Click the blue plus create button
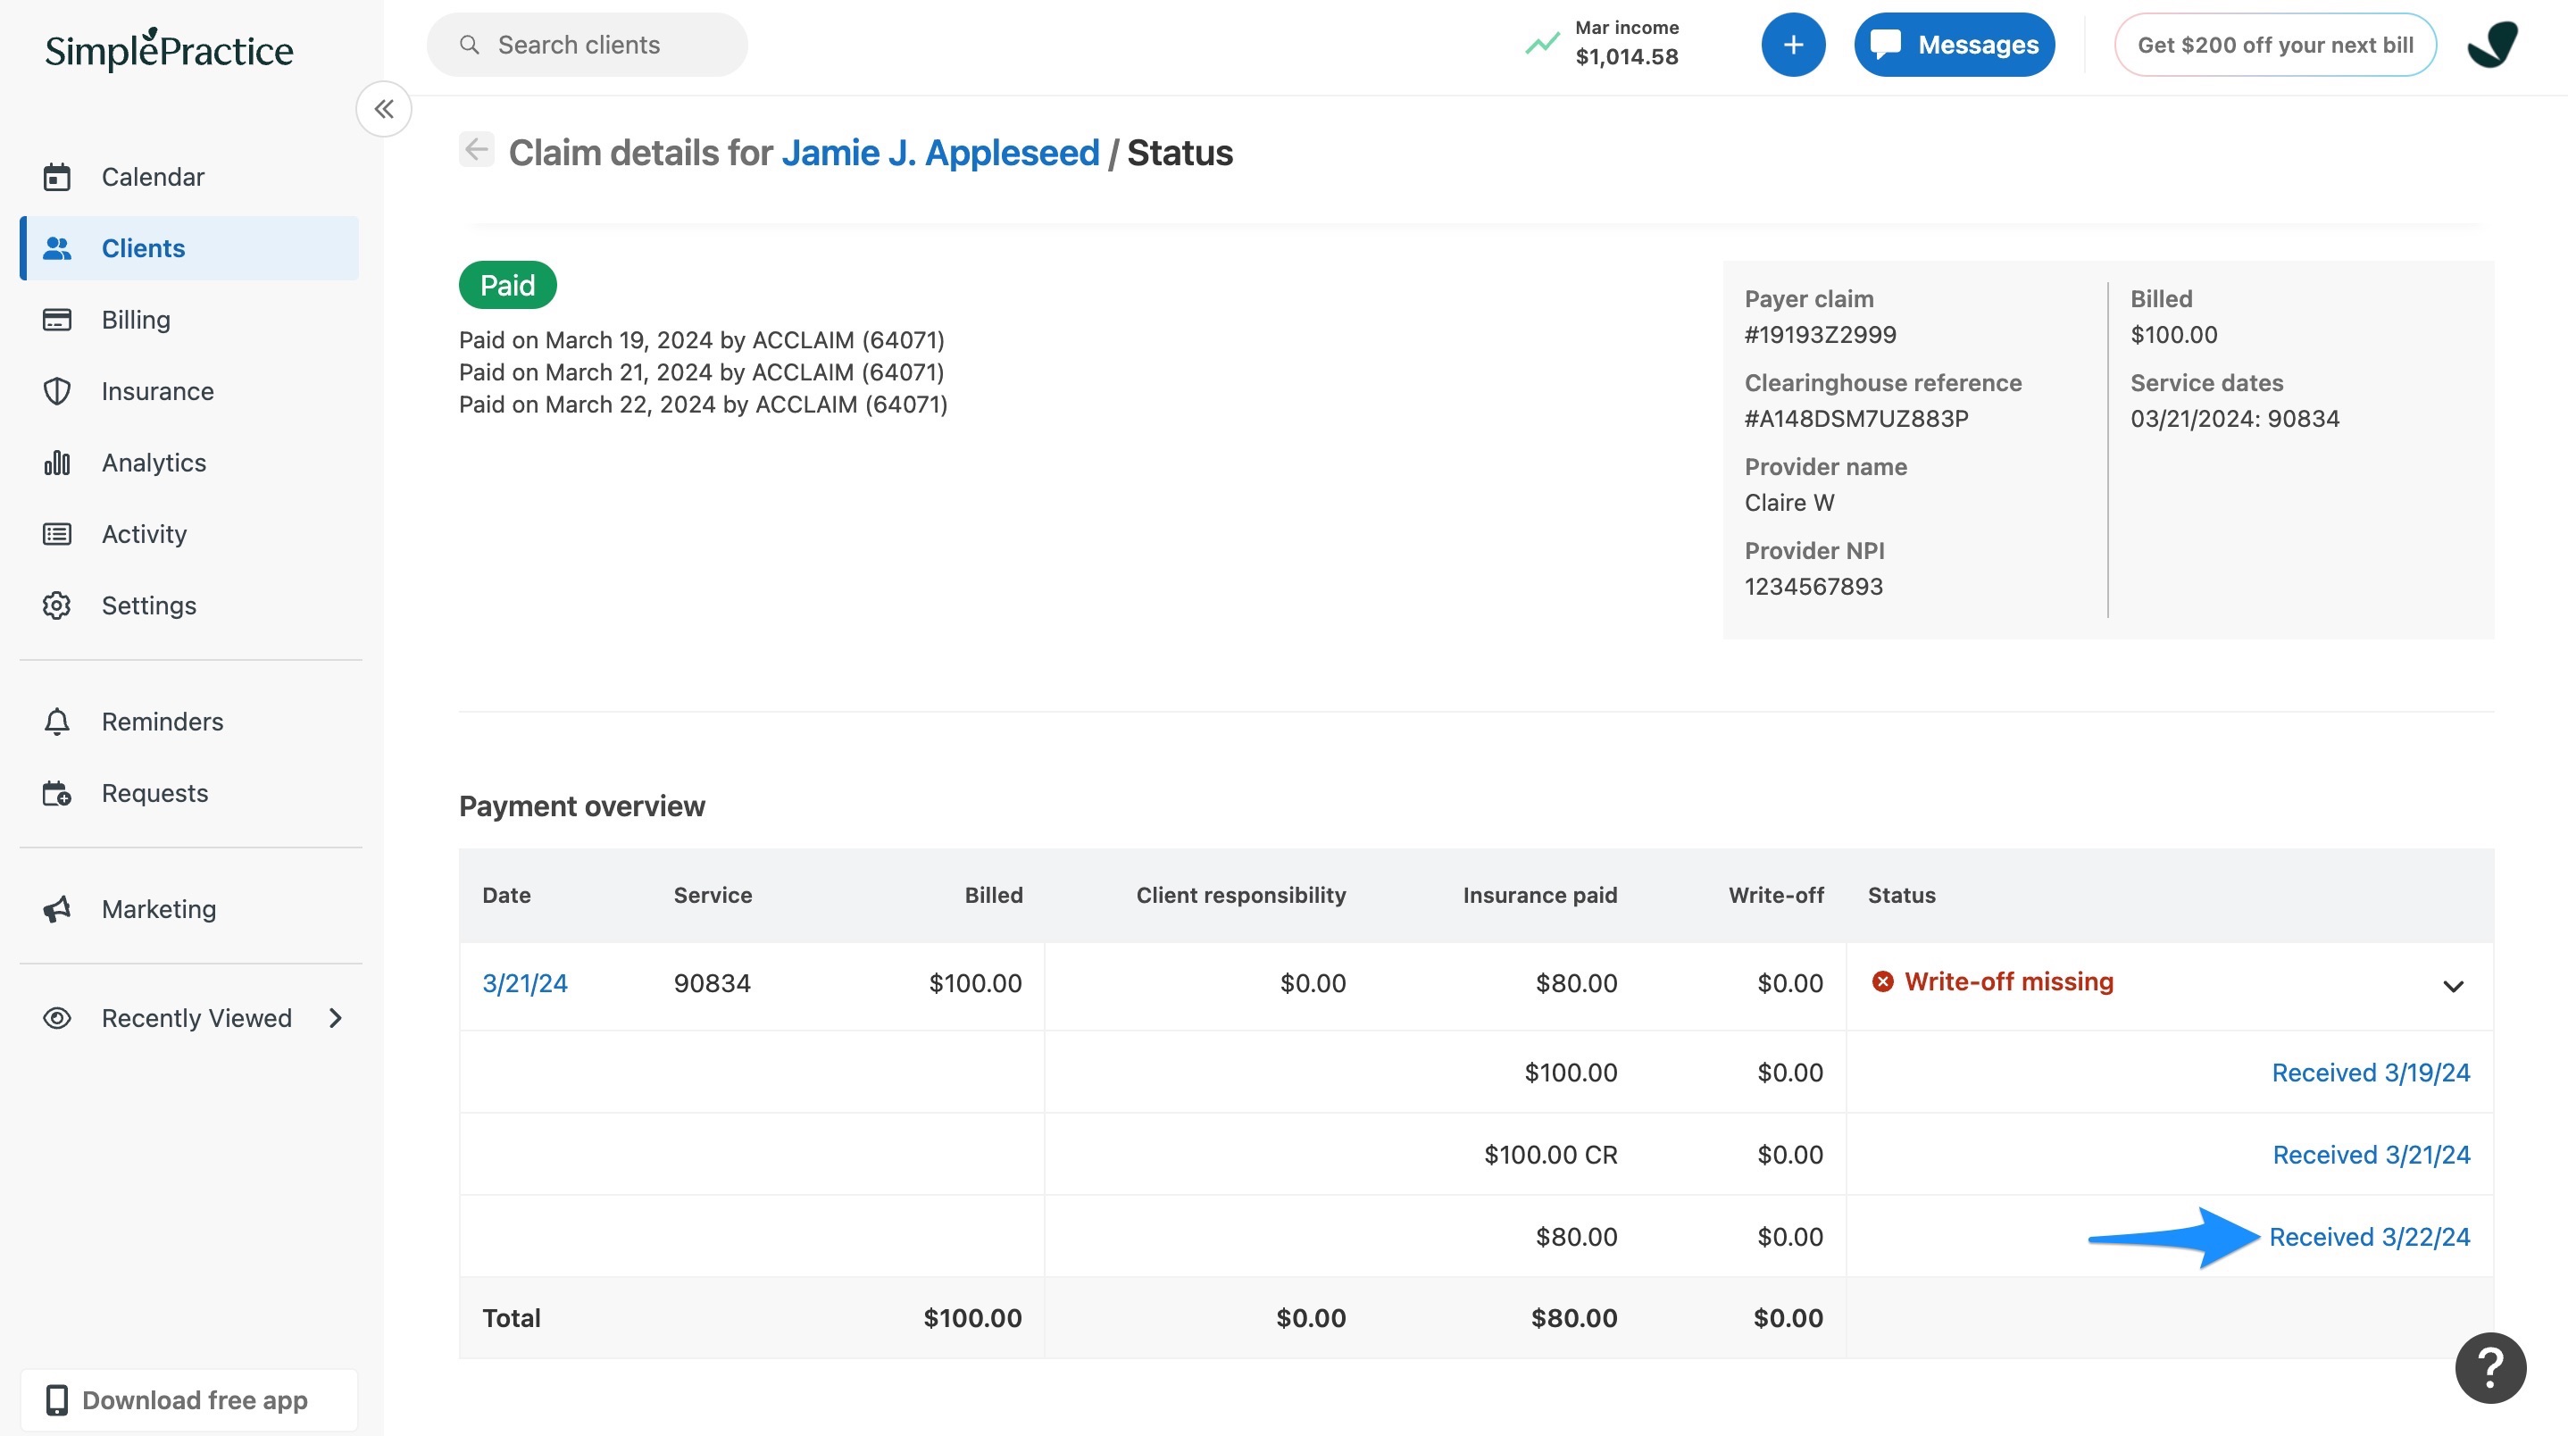The image size is (2568, 1436). 1792,45
